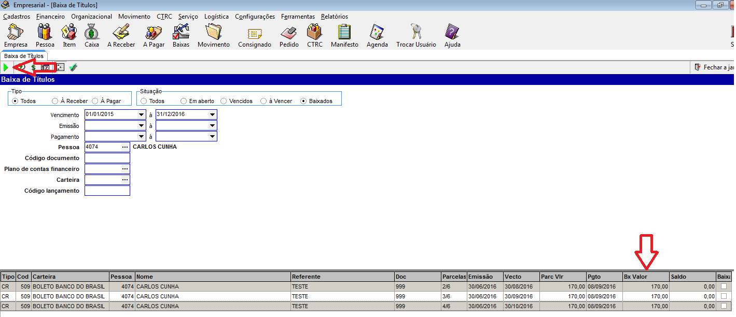Click the Código documento input field
736x317 pixels.
(107, 158)
